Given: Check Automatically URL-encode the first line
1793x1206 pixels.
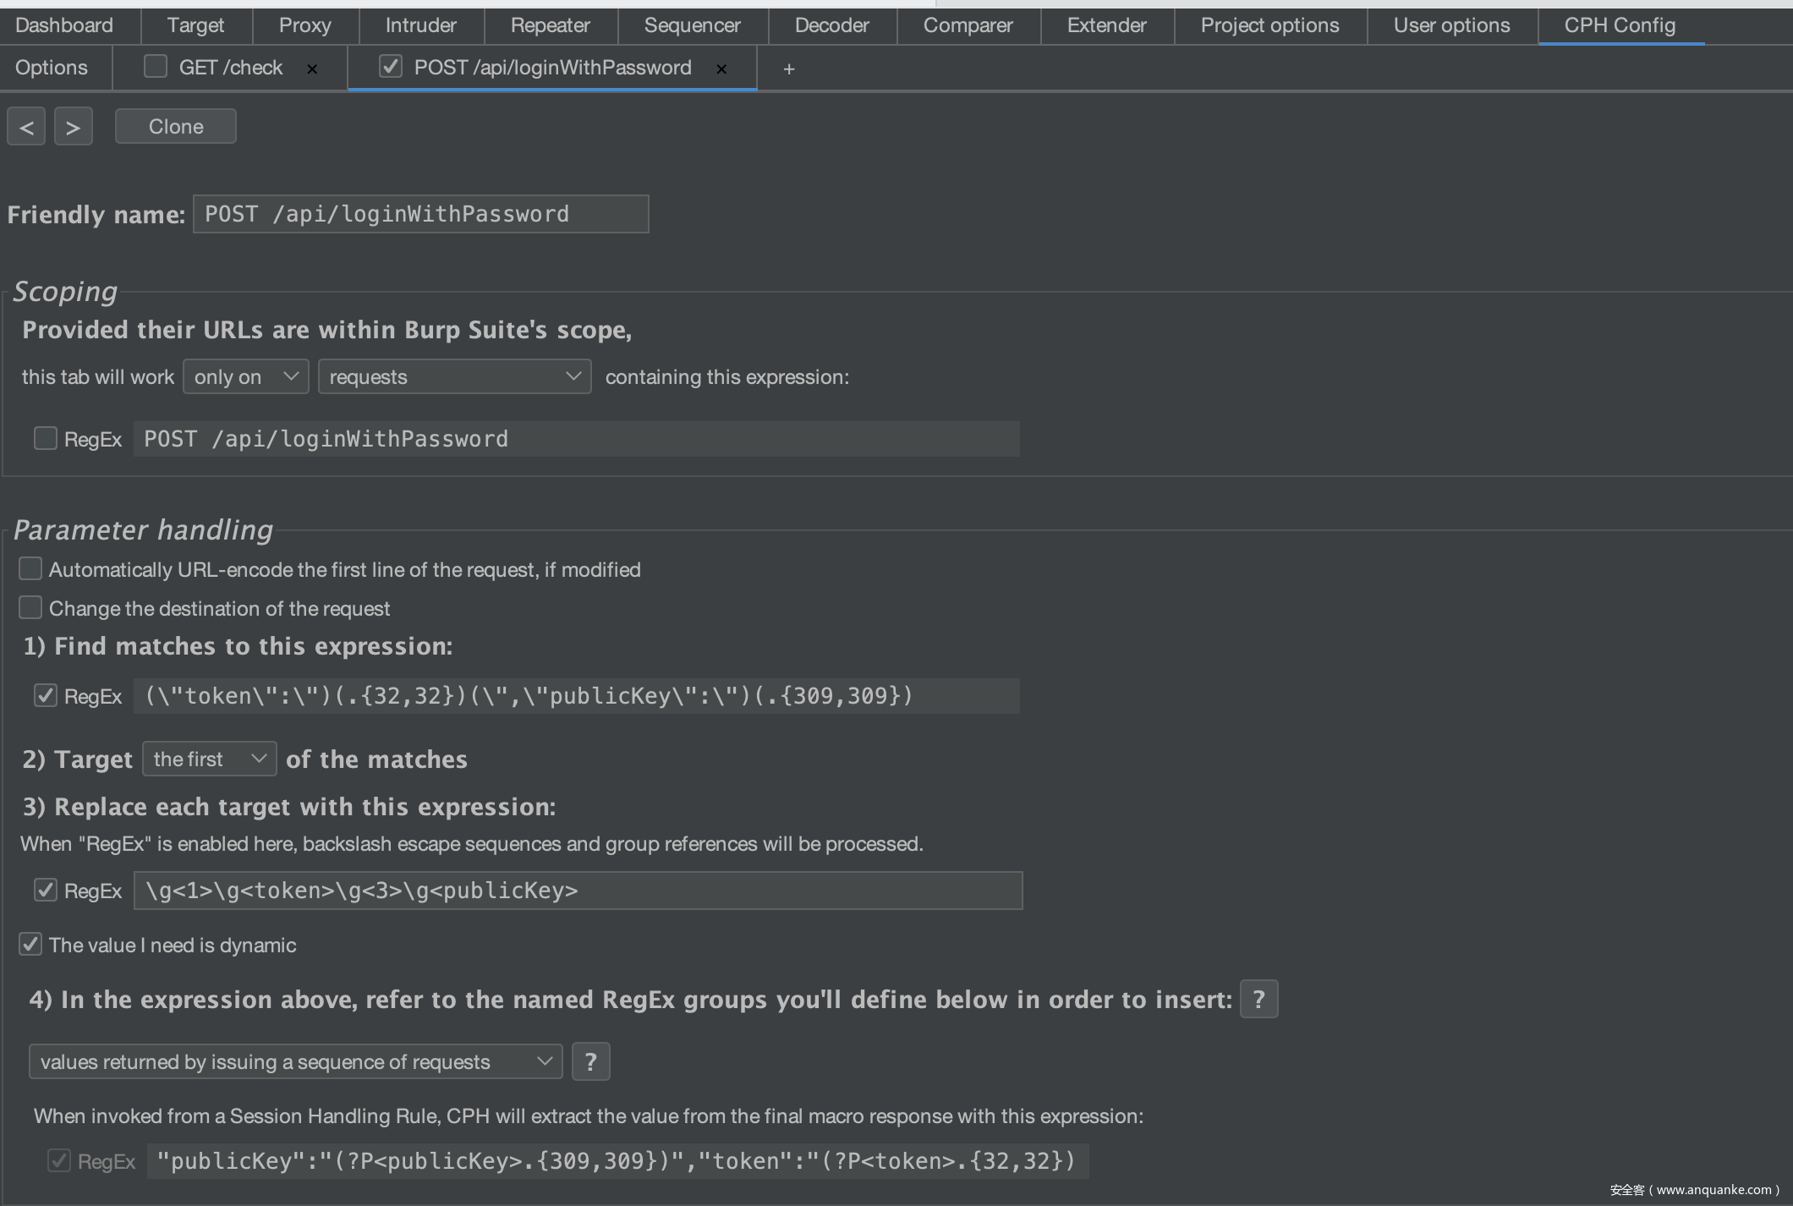Looking at the screenshot, I should (x=30, y=569).
